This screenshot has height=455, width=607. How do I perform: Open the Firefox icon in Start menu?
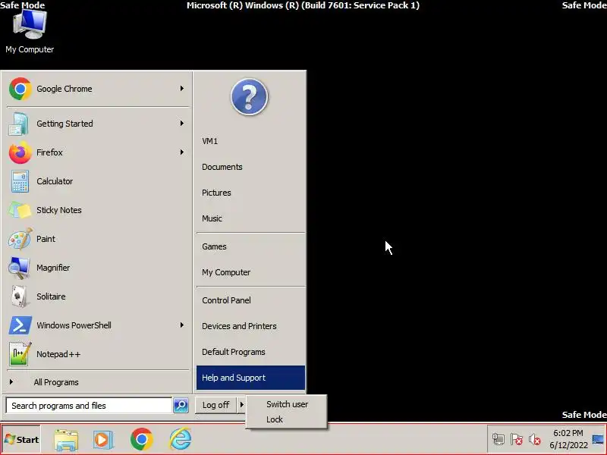[x=20, y=152]
